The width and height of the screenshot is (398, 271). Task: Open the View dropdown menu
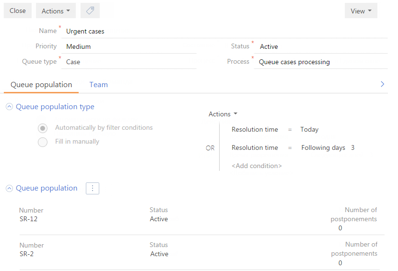tap(361, 11)
